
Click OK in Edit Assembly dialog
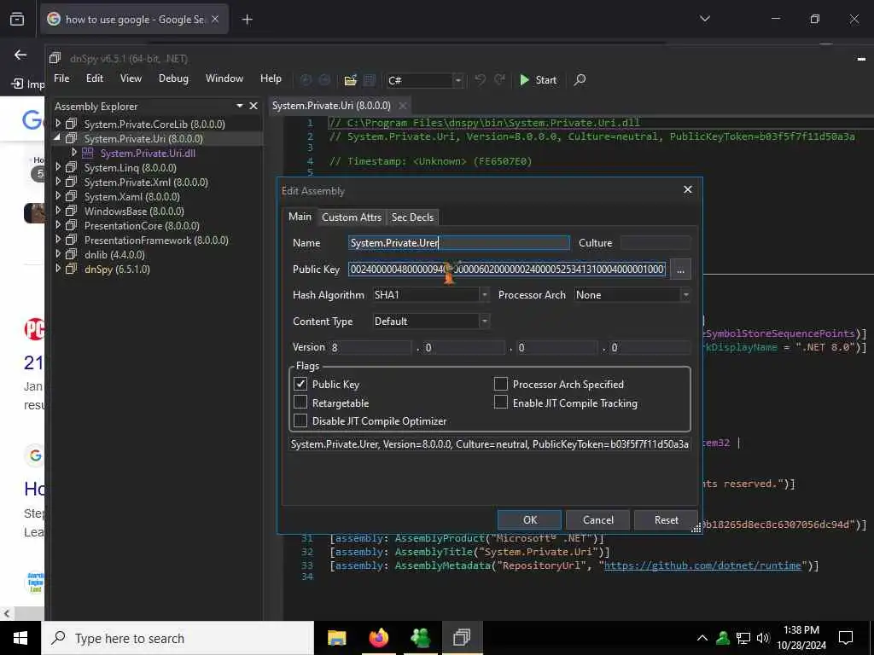point(529,519)
